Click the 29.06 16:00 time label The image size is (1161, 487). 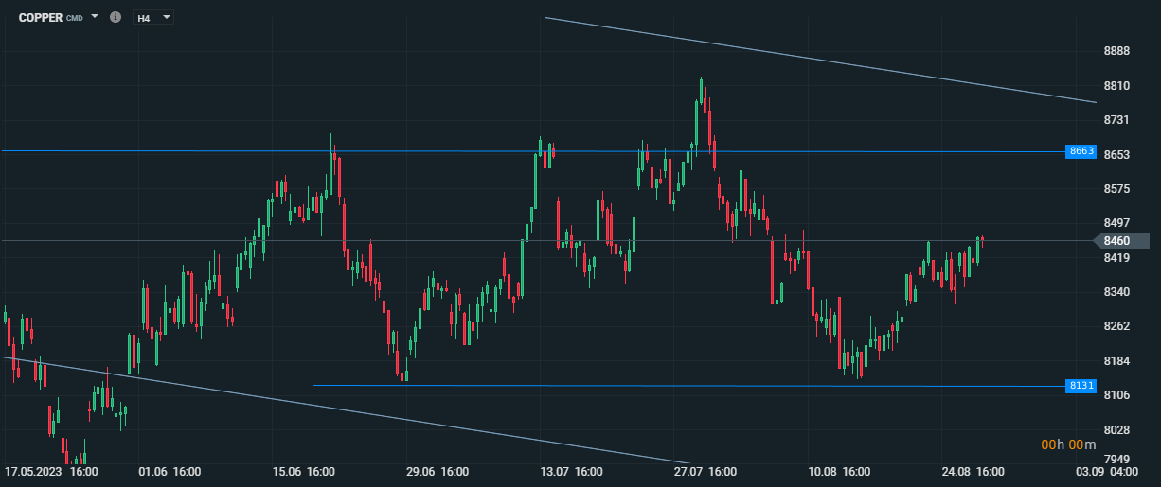(x=437, y=471)
